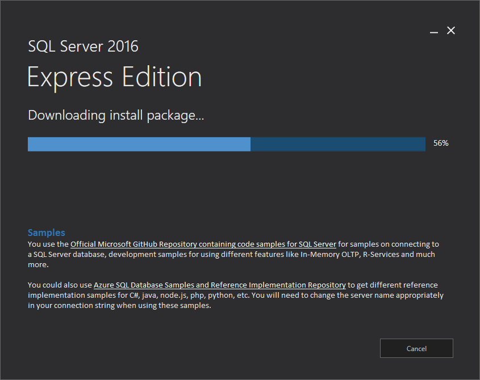
Task: Click "for samples on connecting to" text
Action: pos(389,244)
